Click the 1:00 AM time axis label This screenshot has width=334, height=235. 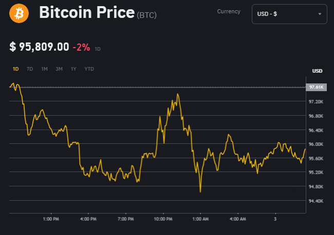[200, 219]
